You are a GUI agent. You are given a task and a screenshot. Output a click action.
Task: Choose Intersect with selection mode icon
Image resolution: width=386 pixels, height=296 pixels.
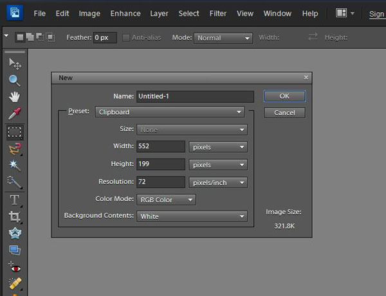point(50,37)
